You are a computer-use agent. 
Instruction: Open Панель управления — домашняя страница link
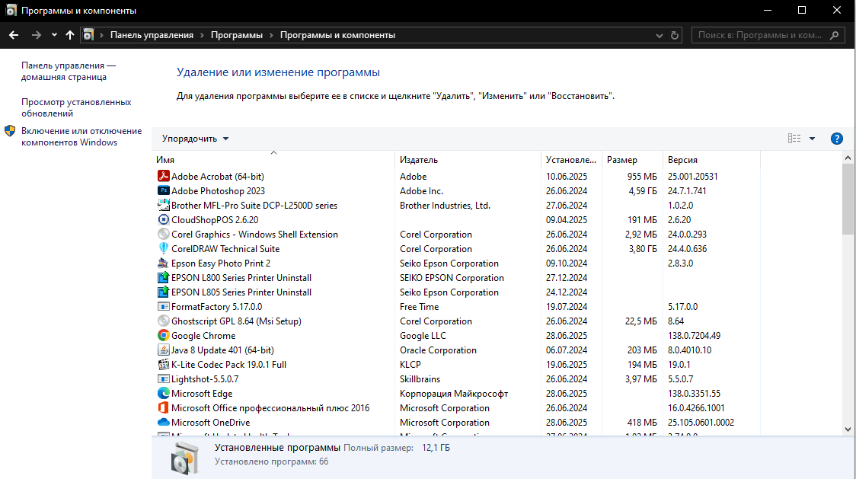(69, 71)
